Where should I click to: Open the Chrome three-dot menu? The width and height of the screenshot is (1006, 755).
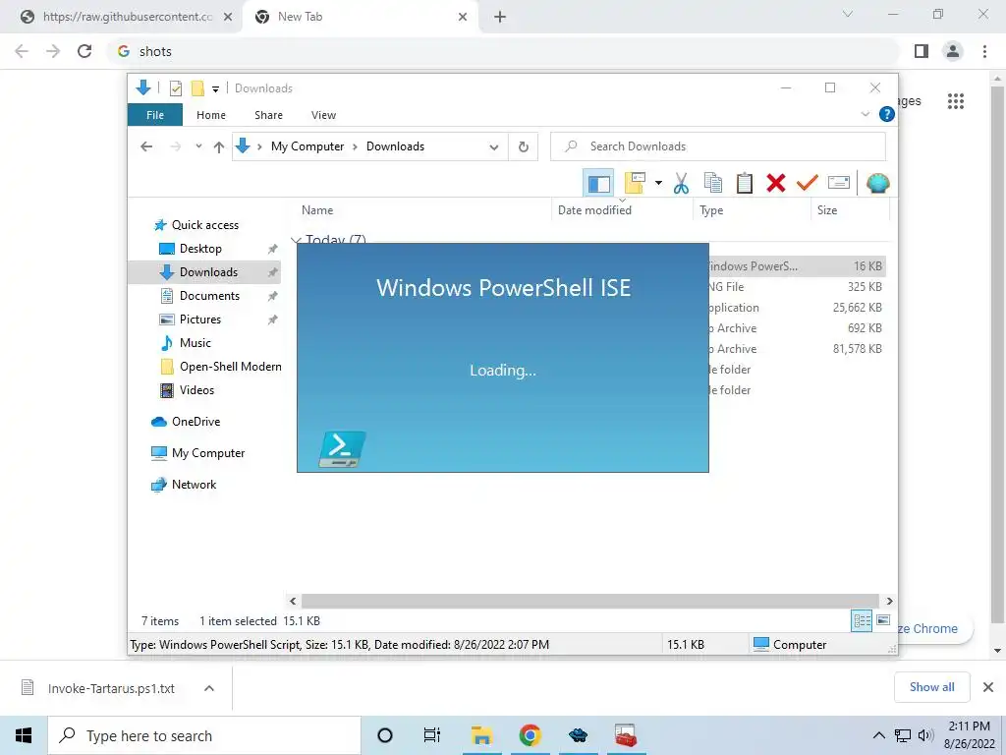point(984,51)
